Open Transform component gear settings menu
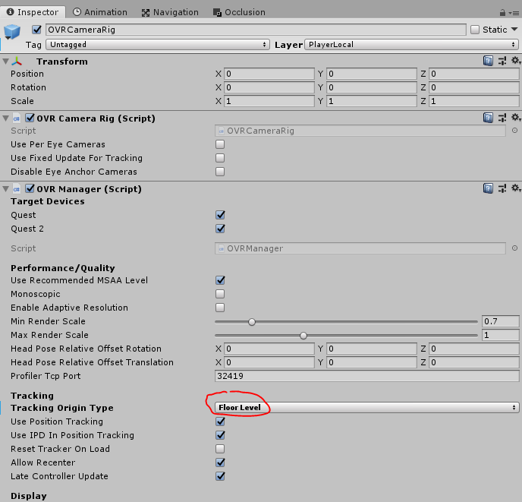Screen dimensions: 522x502 (516, 61)
